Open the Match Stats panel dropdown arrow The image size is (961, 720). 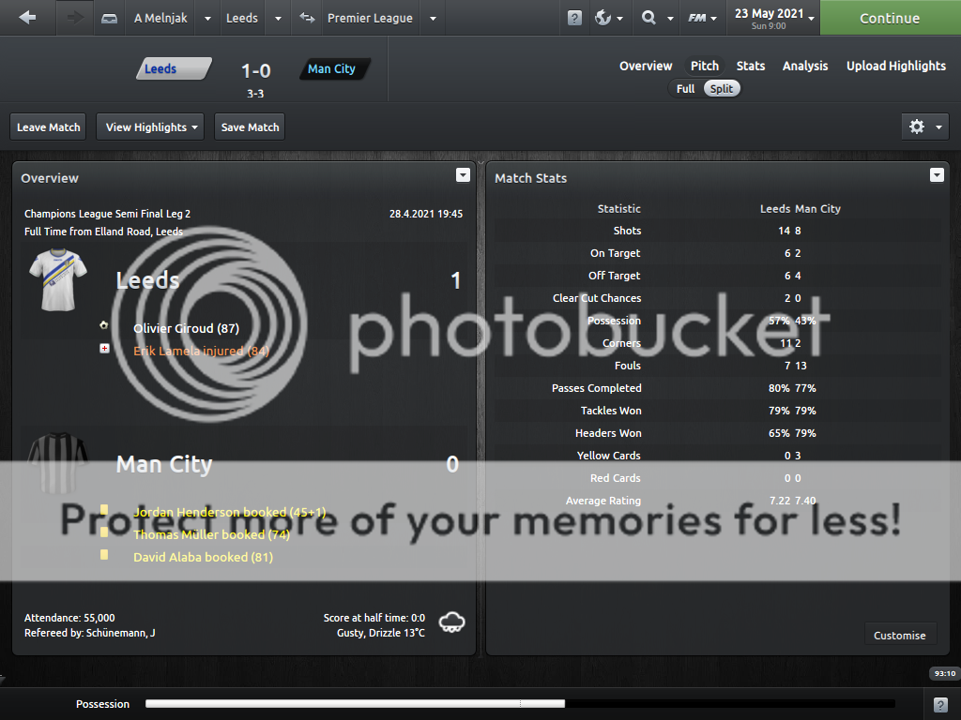point(936,175)
